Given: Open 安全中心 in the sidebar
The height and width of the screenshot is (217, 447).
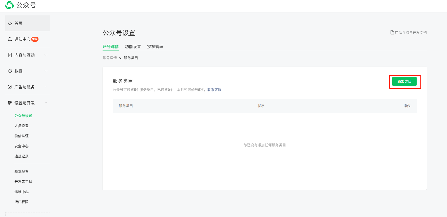Looking at the screenshot, I should [x=22, y=146].
